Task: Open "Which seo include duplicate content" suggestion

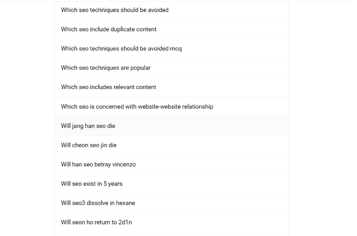Action: tap(172, 29)
